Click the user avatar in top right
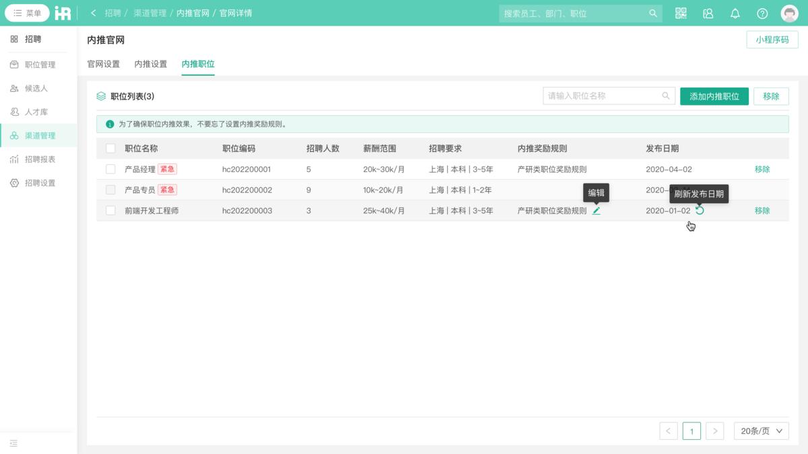The height and width of the screenshot is (454, 808). [x=789, y=13]
